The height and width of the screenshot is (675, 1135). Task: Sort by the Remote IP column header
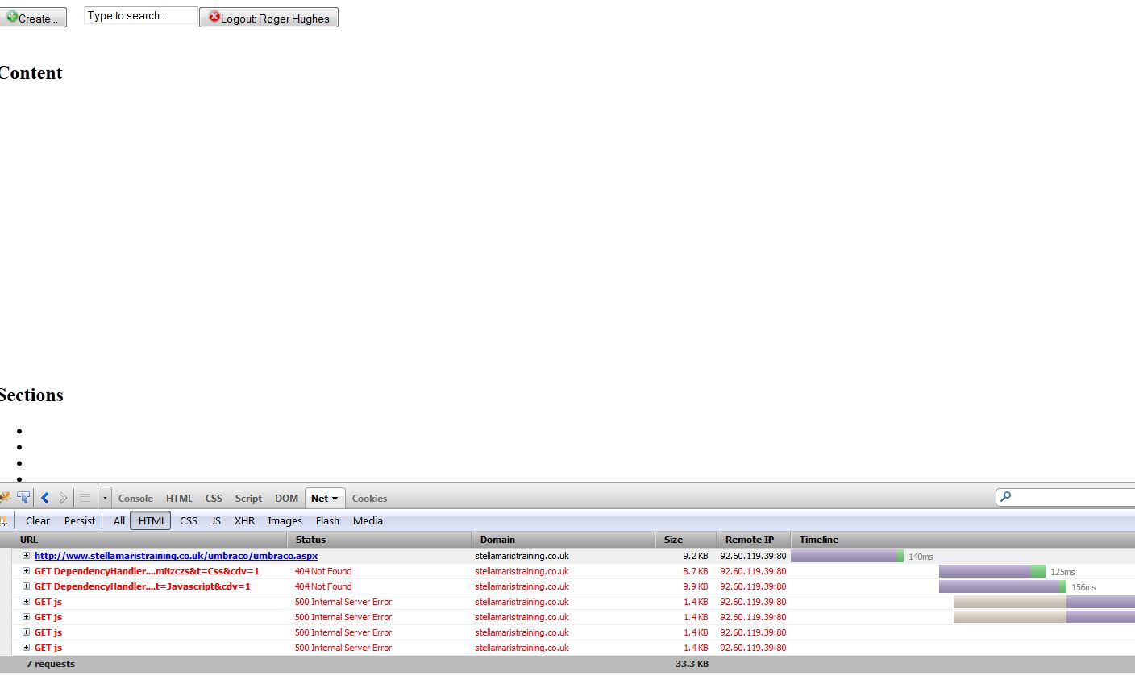[754, 540]
